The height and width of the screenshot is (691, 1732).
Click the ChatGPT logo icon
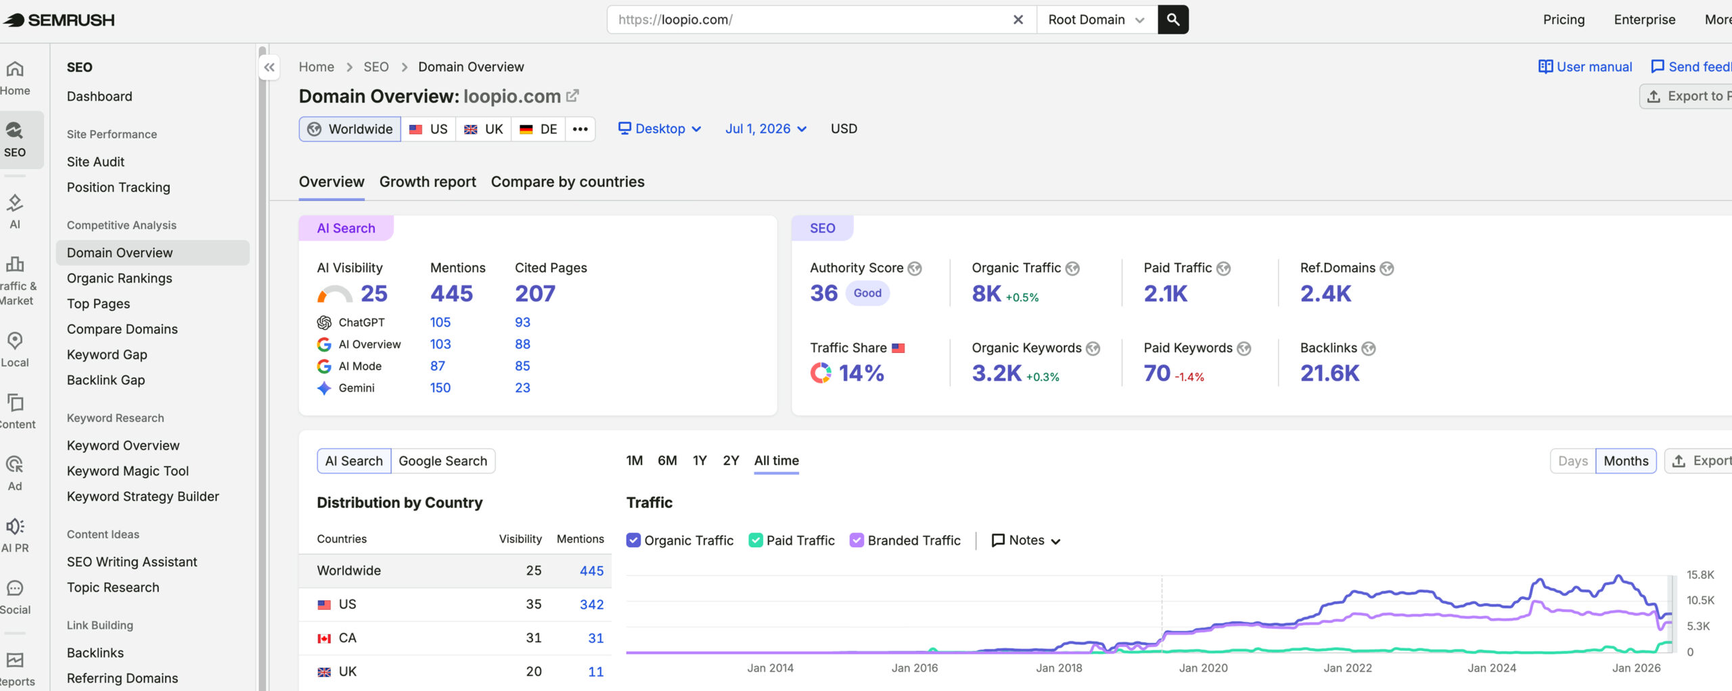coord(324,323)
